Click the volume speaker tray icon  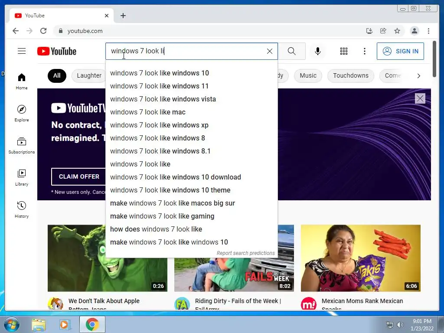(400, 325)
